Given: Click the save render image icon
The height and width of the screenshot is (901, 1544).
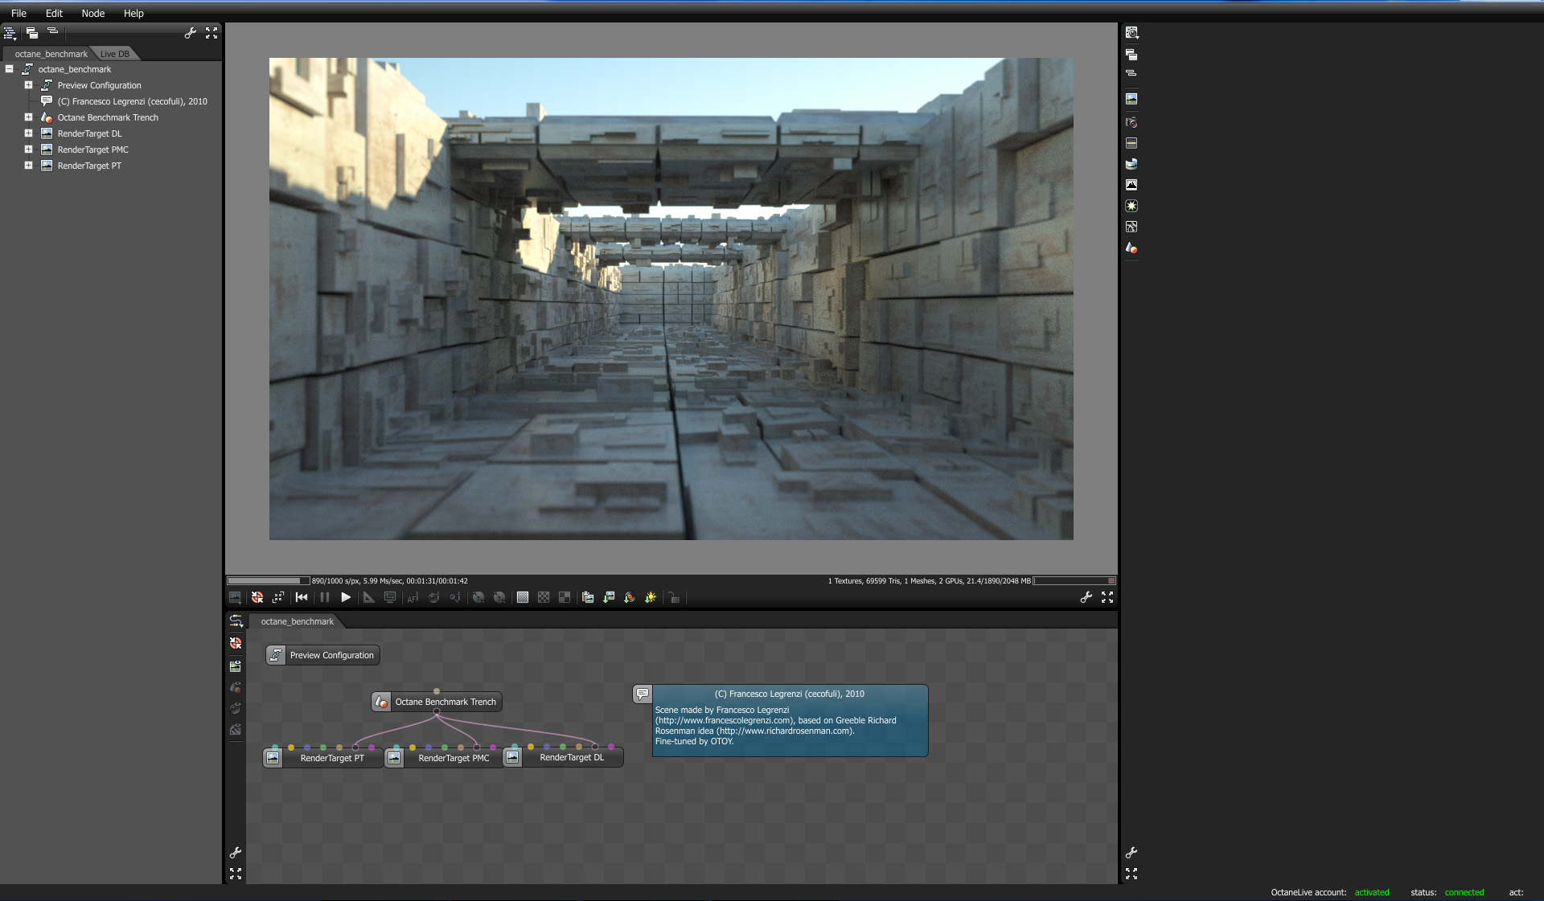Looking at the screenshot, I should (x=609, y=597).
